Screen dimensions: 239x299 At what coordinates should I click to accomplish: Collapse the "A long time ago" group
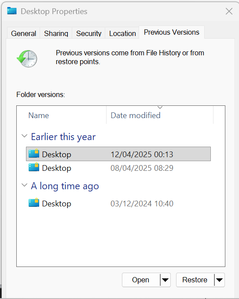click(24, 185)
